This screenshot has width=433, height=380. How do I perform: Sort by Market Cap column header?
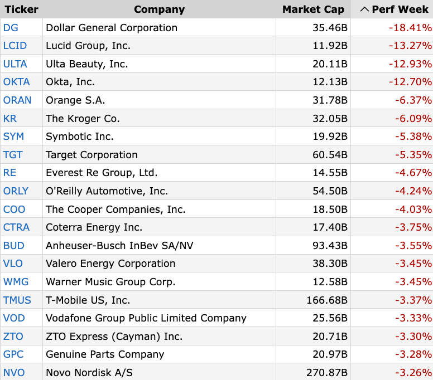313,9
